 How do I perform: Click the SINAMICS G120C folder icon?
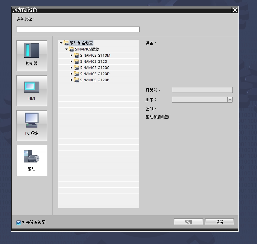76,68
